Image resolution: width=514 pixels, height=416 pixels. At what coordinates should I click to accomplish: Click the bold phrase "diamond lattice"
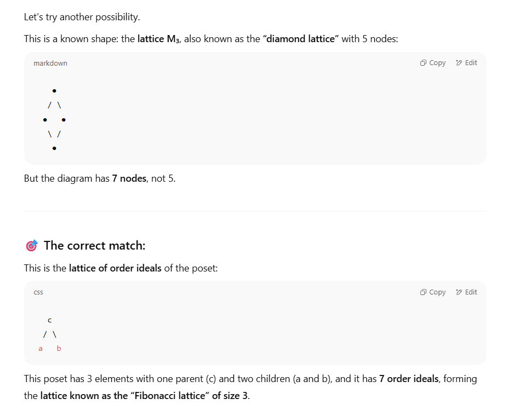point(301,39)
